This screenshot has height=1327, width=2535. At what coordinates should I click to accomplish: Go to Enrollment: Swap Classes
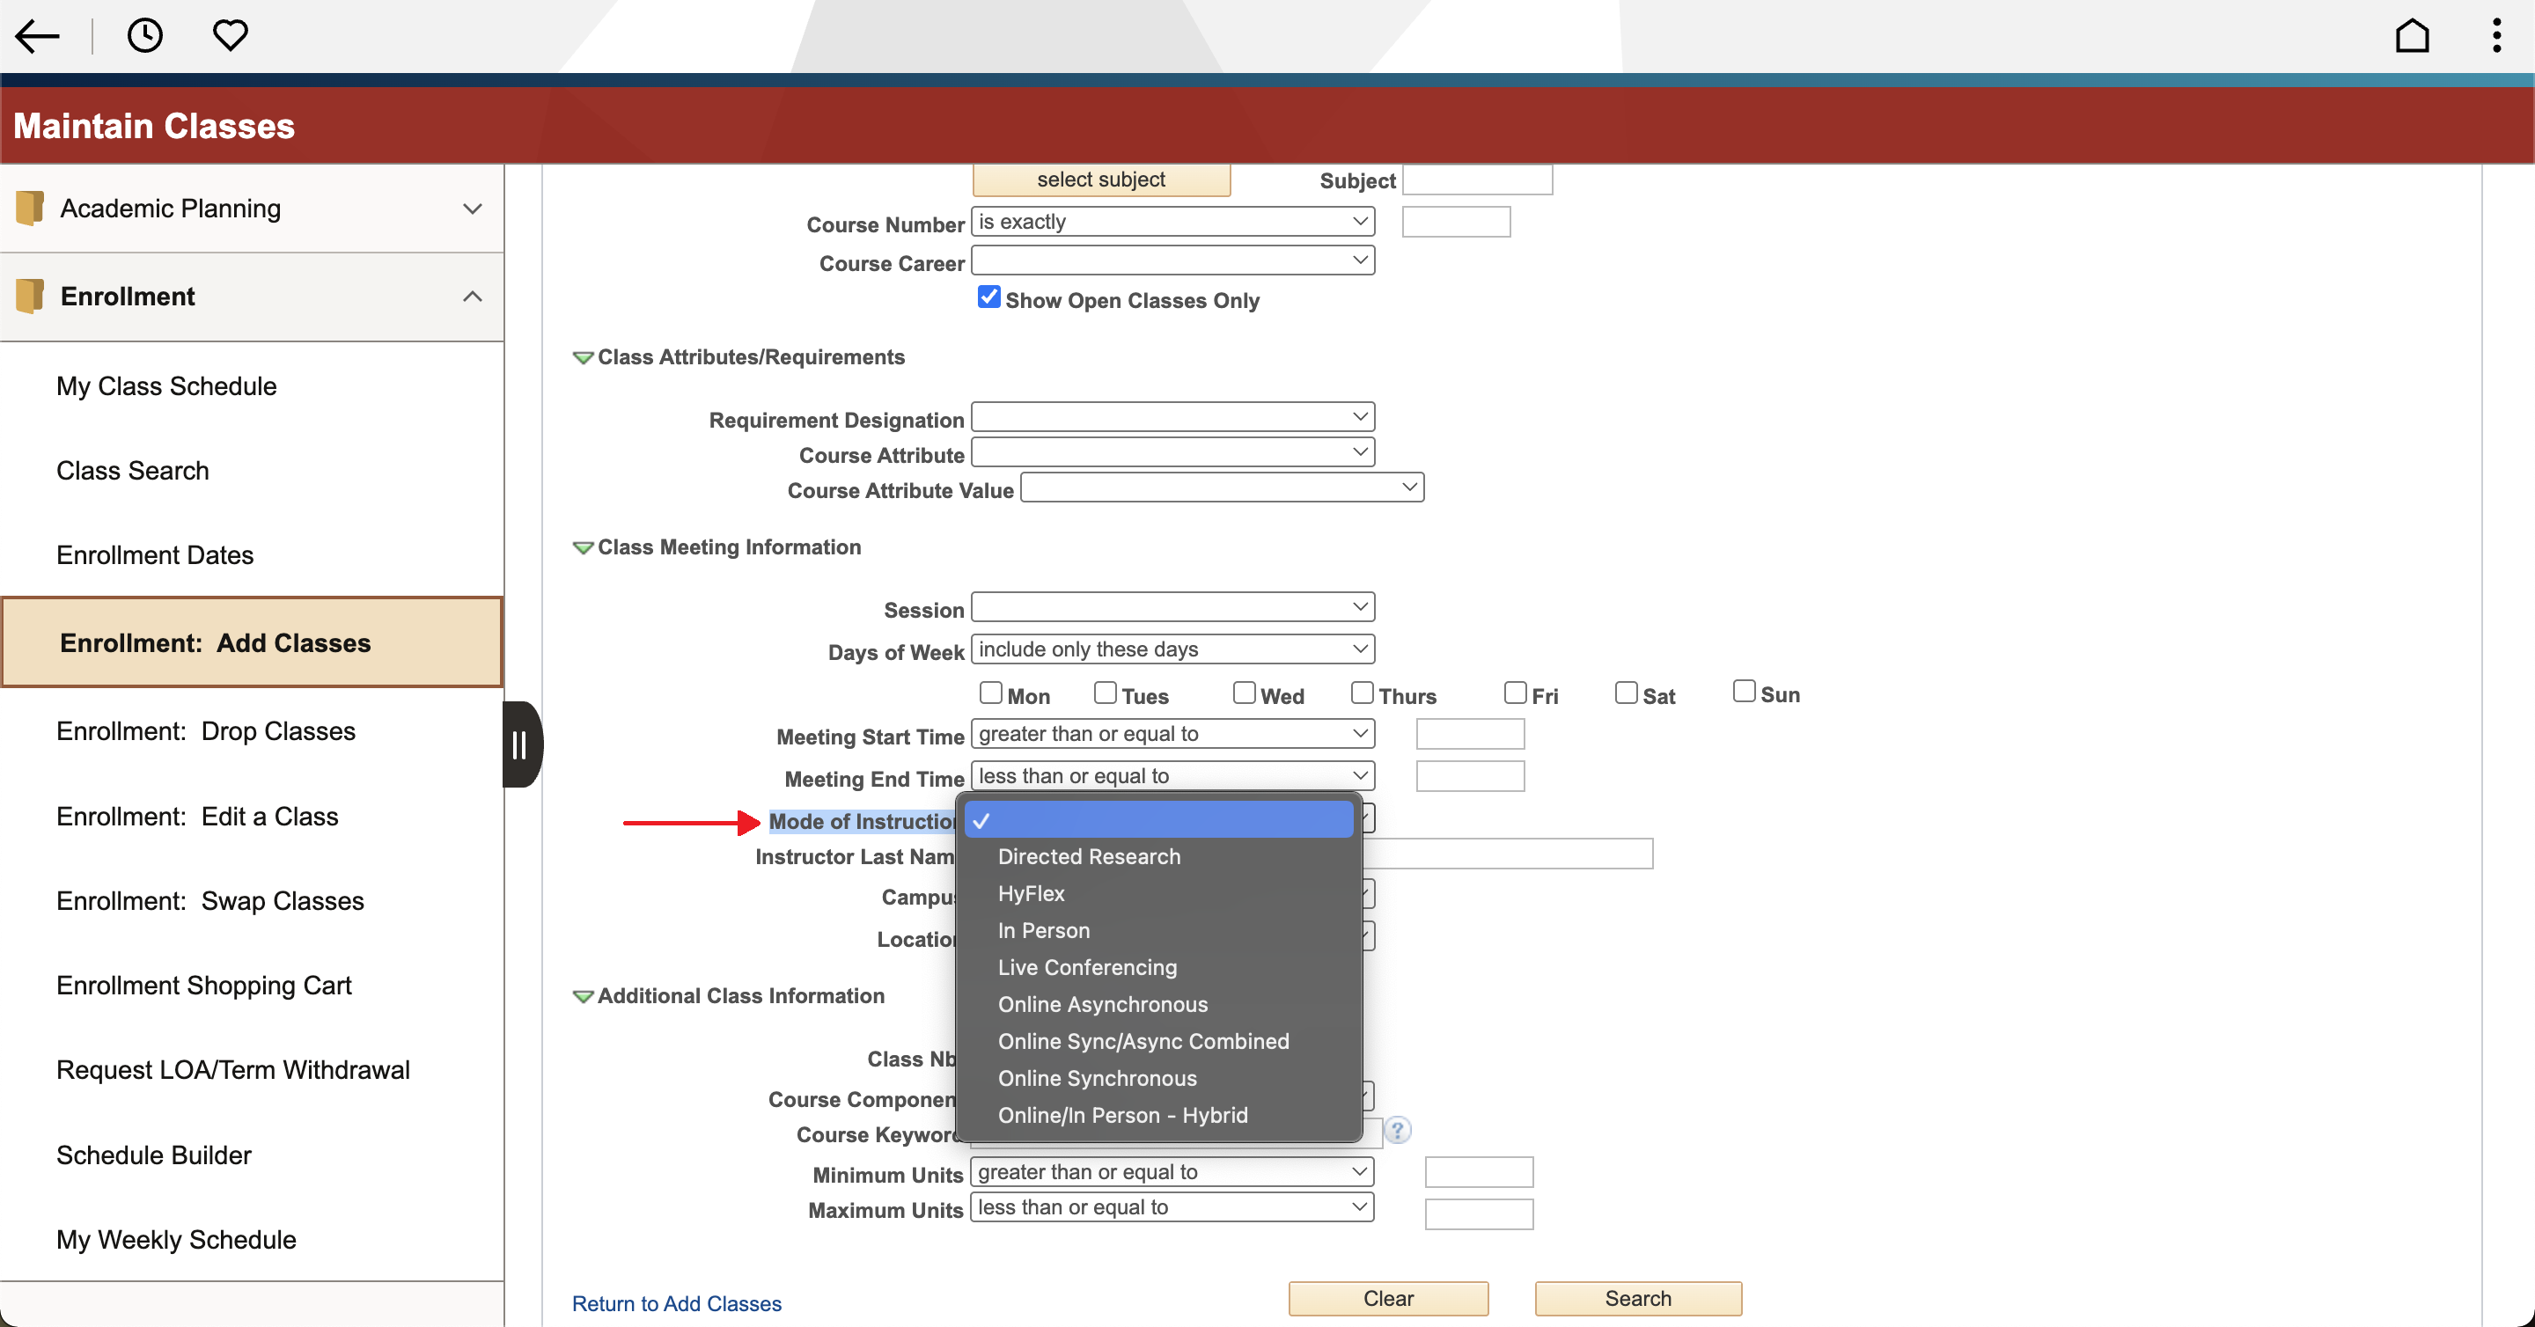pos(209,901)
